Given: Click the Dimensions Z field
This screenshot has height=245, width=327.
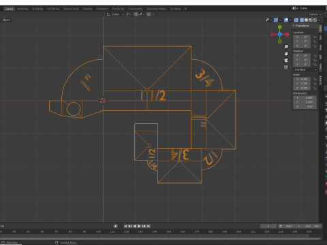Looking at the screenshot, I should 305,106.
